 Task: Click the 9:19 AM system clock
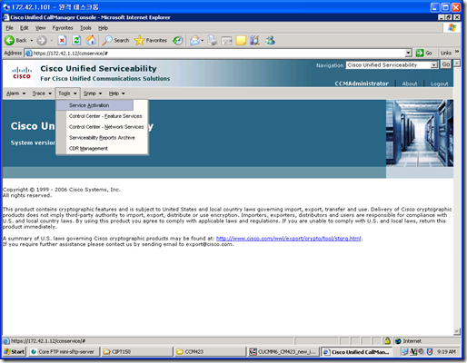point(446,352)
